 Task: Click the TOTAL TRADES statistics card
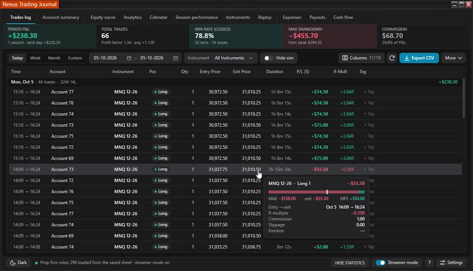tap(143, 37)
